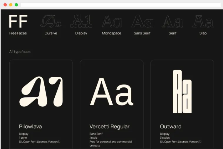Click the Pilowlava title link
Screen dimensions: 223x149
pos(31,127)
